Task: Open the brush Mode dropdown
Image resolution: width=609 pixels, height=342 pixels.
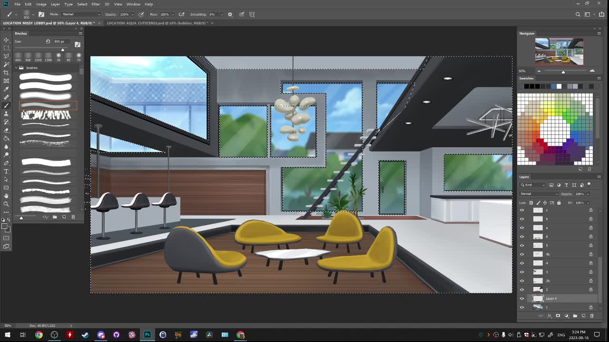Action: coord(81,14)
